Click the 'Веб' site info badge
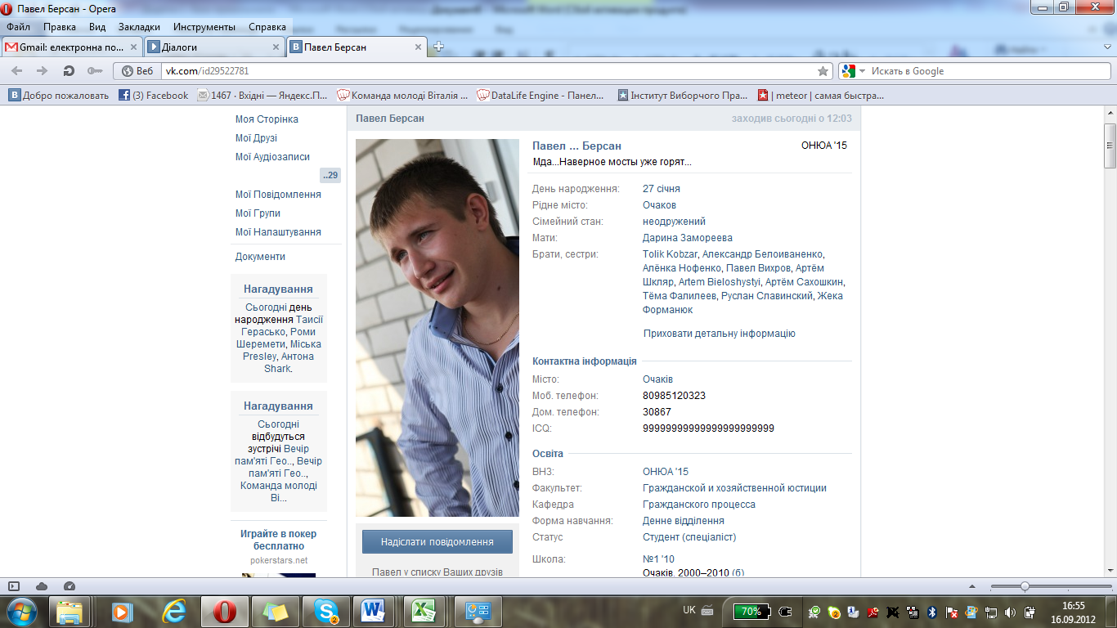The image size is (1117, 628). click(137, 71)
